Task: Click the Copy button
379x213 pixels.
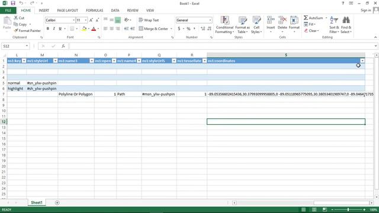Action: click(x=20, y=24)
